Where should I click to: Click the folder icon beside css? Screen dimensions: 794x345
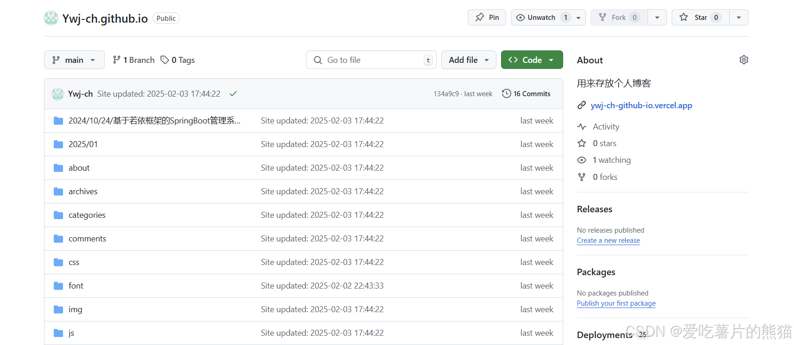point(58,262)
